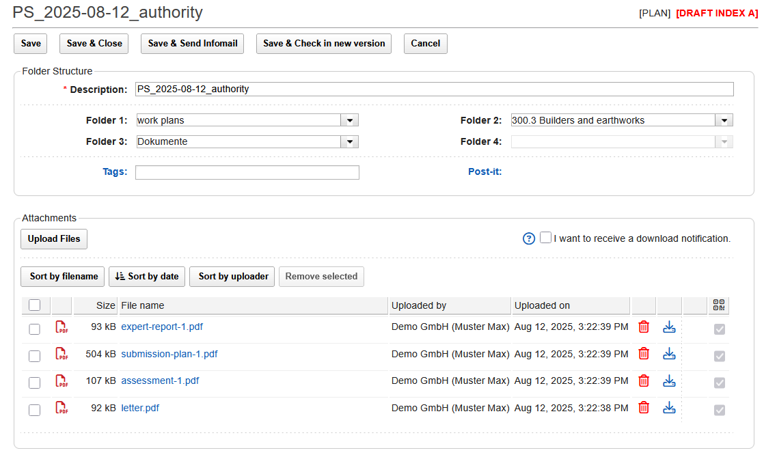
Task: Focus the Tags input field
Action: tap(247, 172)
